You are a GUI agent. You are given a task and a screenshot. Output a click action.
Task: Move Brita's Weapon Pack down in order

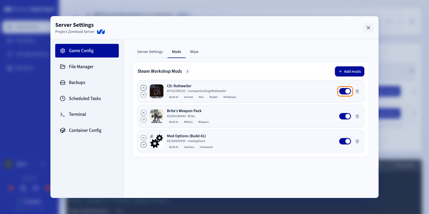tap(143, 120)
